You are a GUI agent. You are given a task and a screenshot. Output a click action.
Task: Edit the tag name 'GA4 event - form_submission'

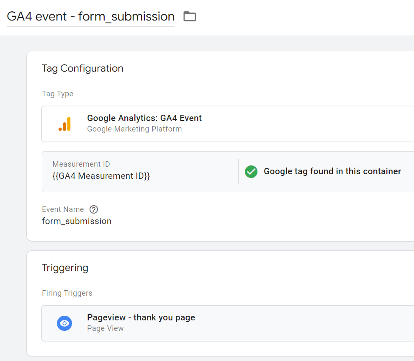tap(90, 17)
